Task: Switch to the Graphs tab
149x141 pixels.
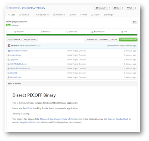Action: tap(95, 15)
